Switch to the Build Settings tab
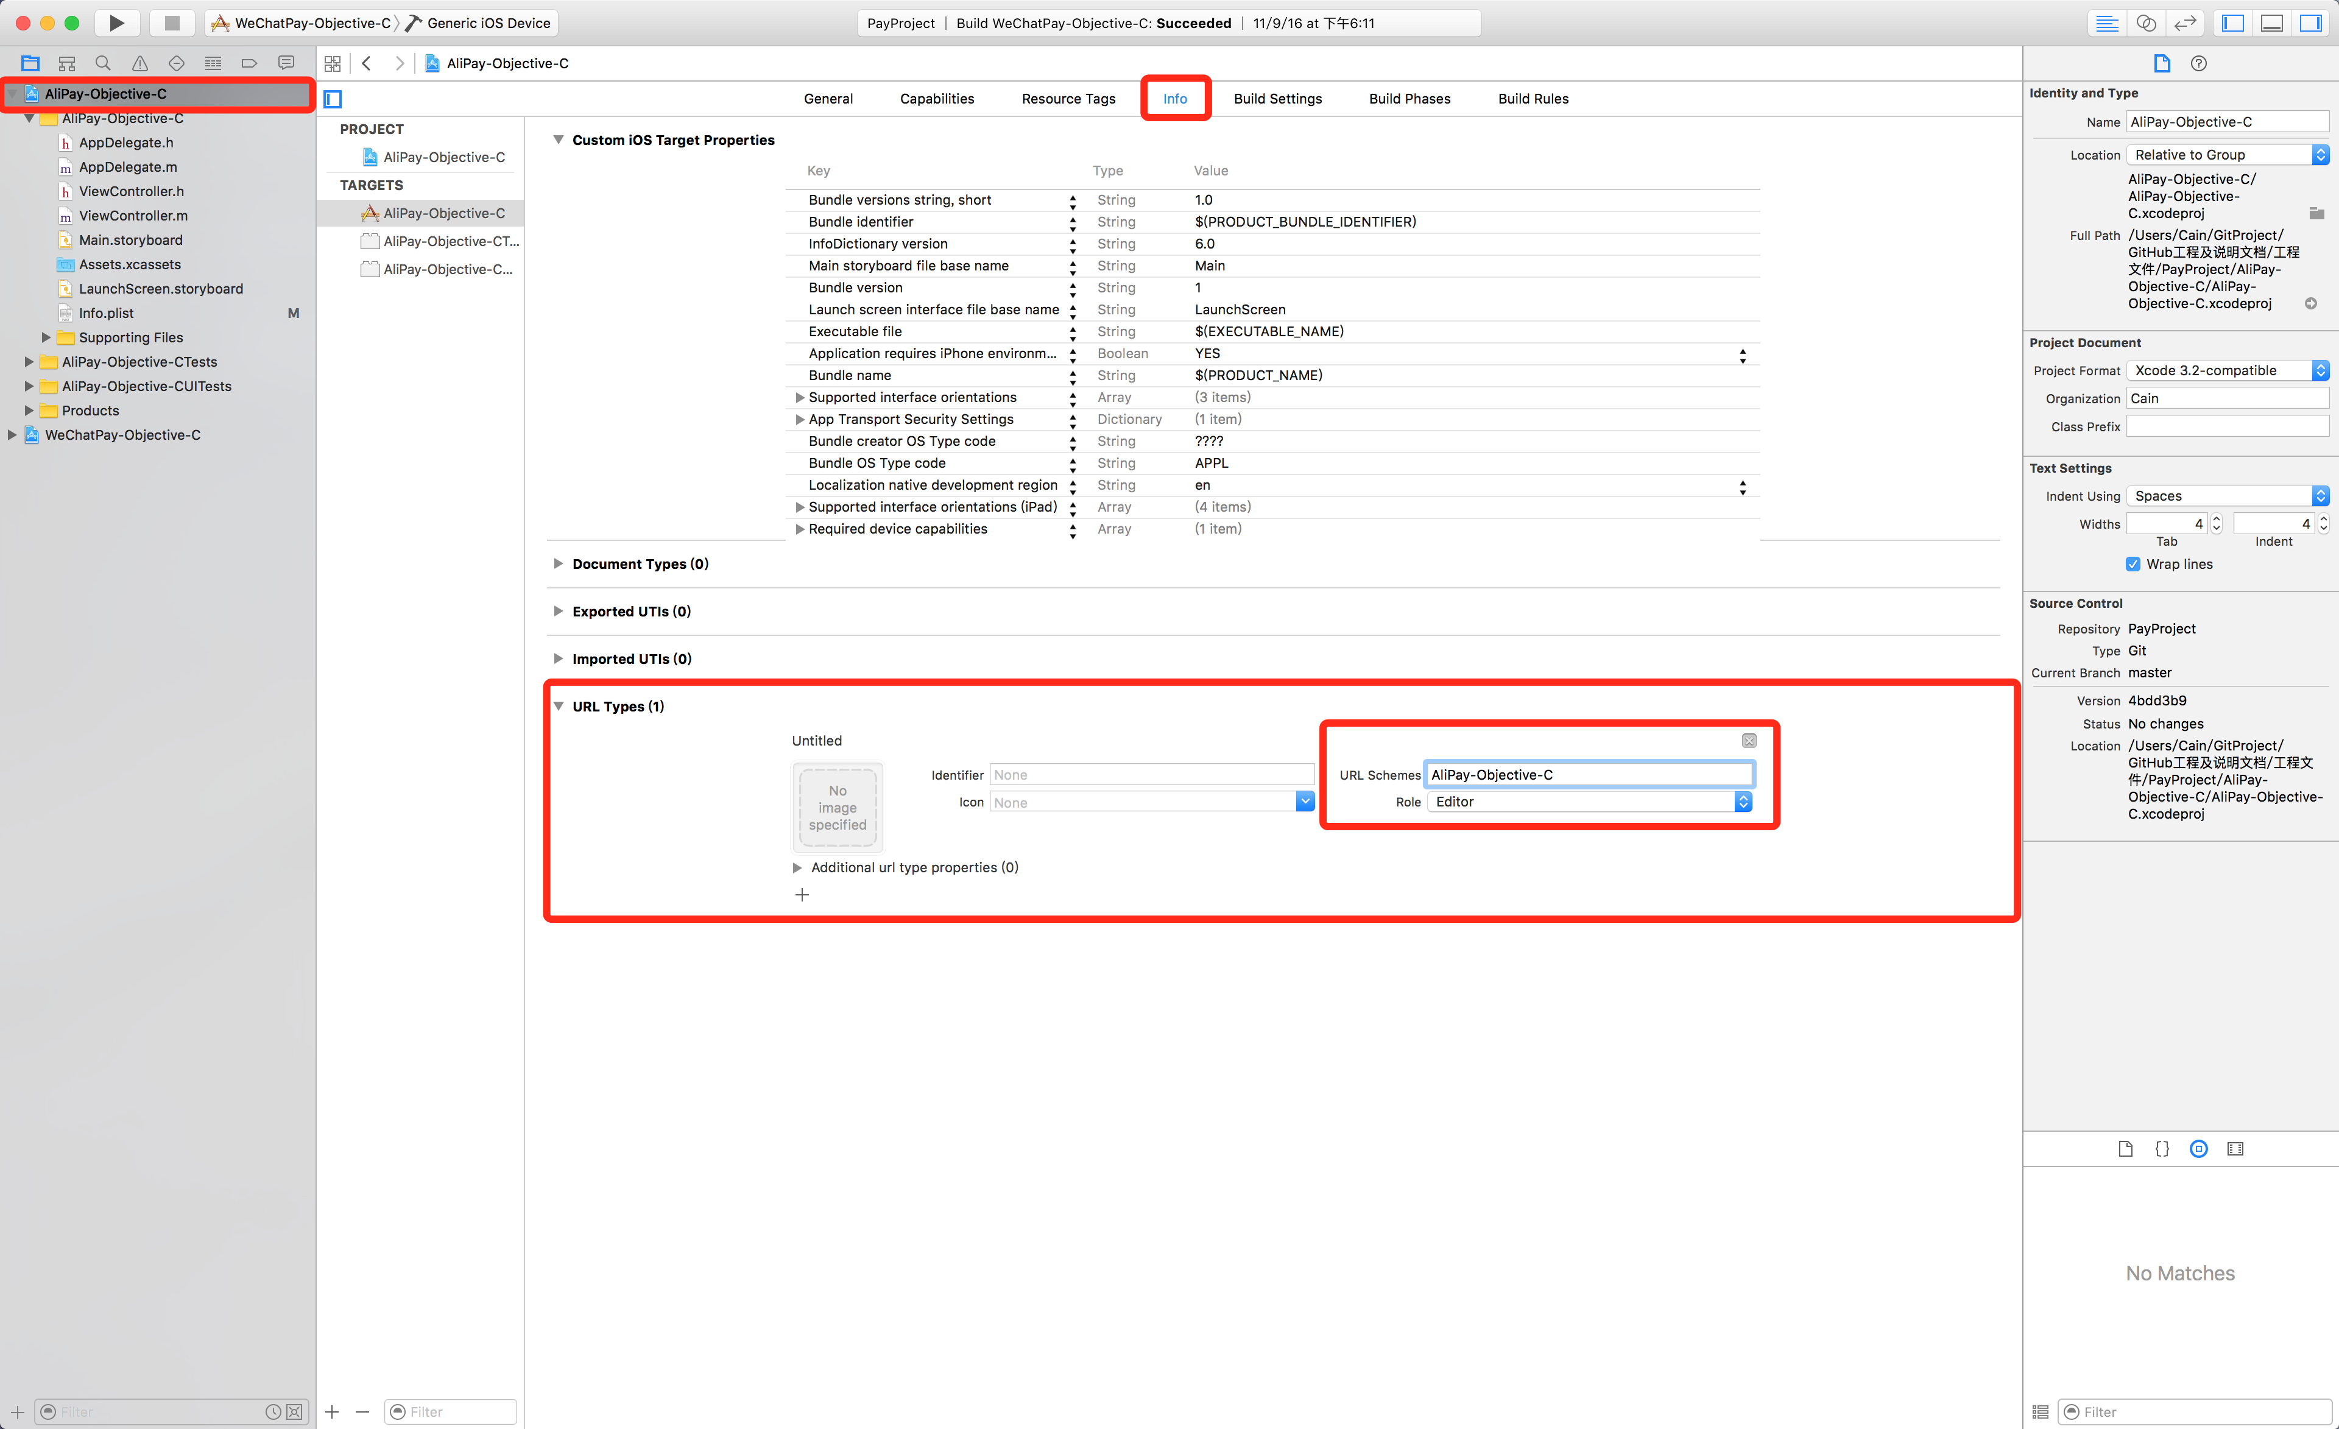2339x1429 pixels. 1278,99
